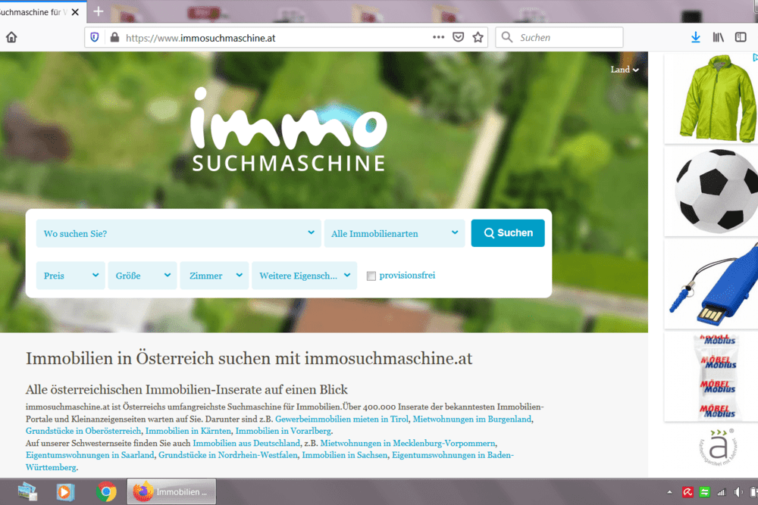The width and height of the screenshot is (758, 505).
Task: Open the media player taskbar icon
Action: coord(64,492)
